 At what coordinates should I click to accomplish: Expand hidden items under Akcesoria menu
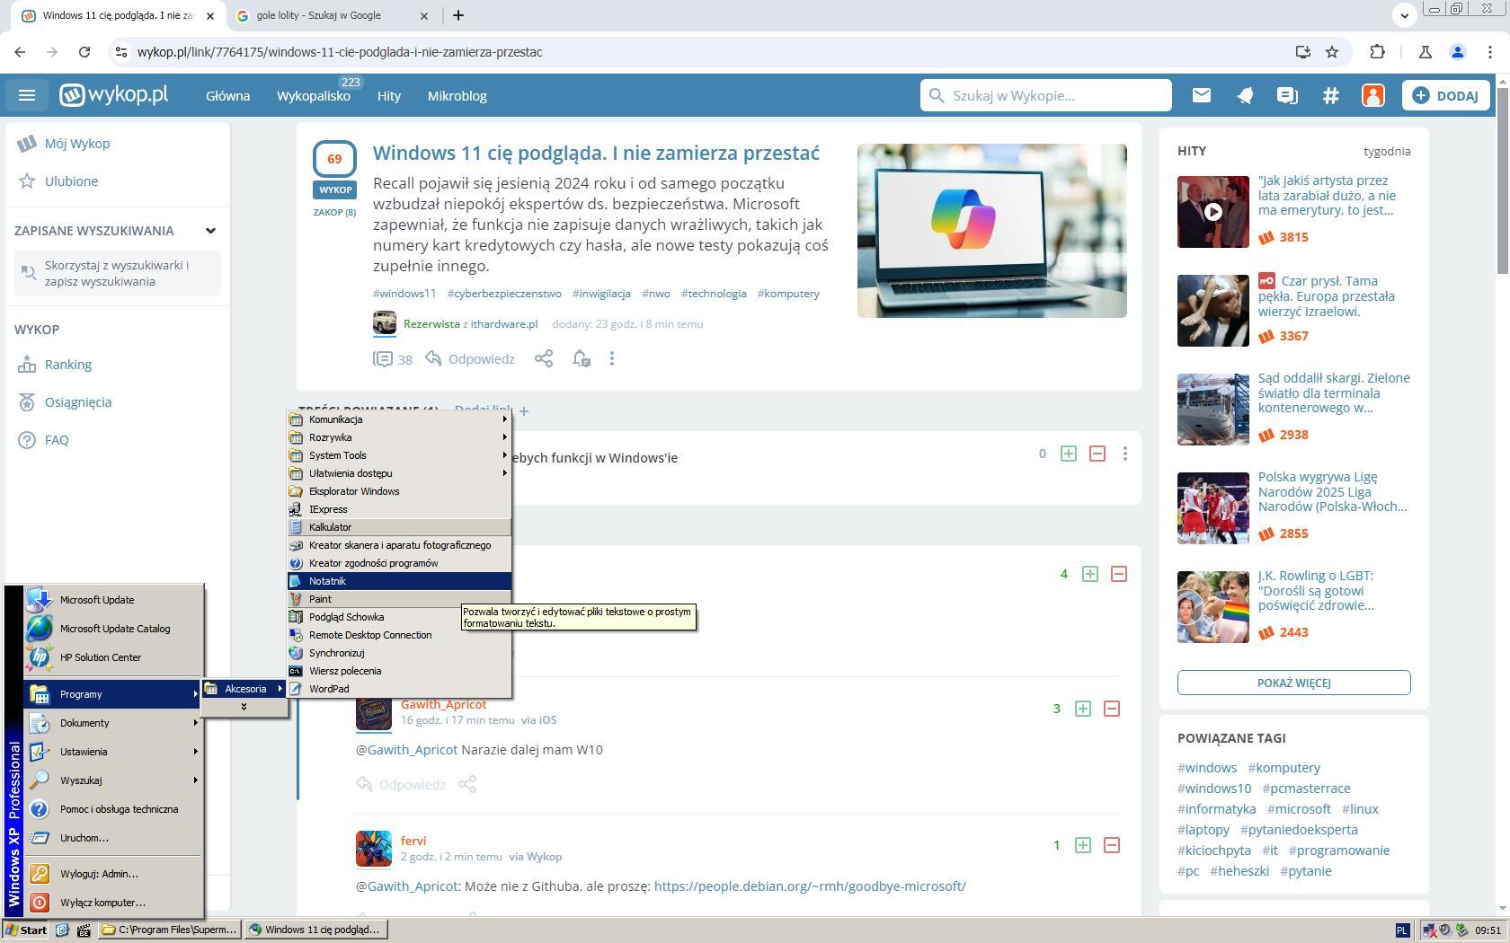244,707
